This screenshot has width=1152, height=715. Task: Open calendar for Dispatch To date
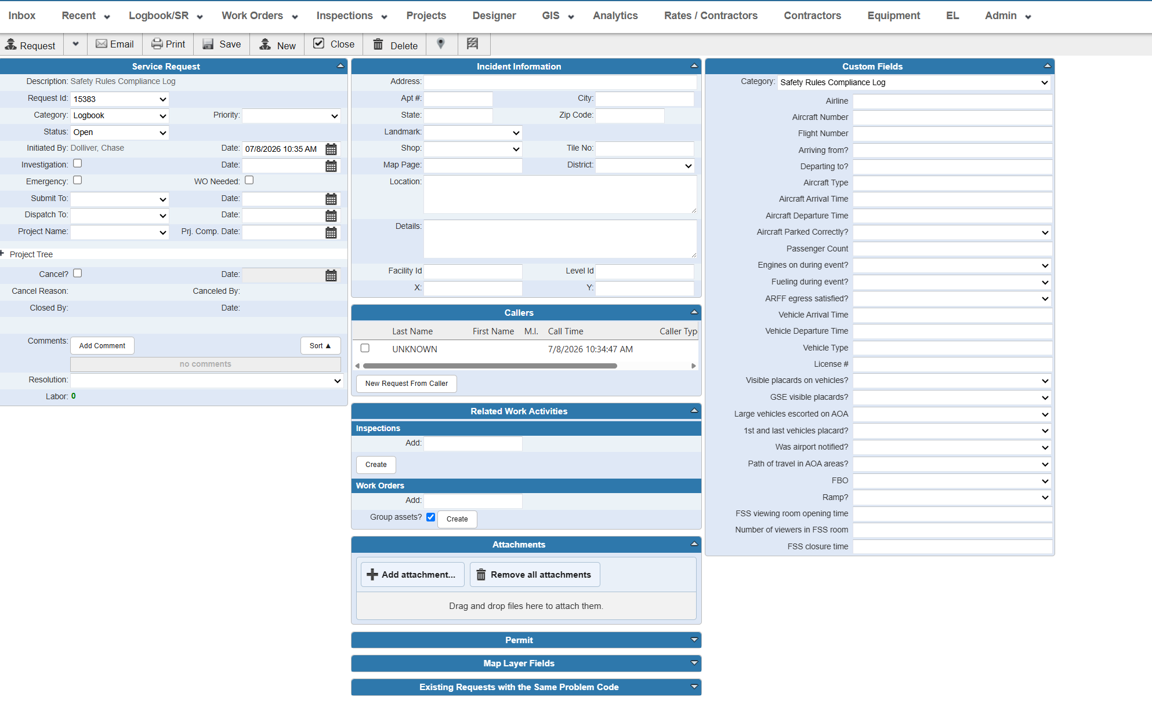[331, 216]
